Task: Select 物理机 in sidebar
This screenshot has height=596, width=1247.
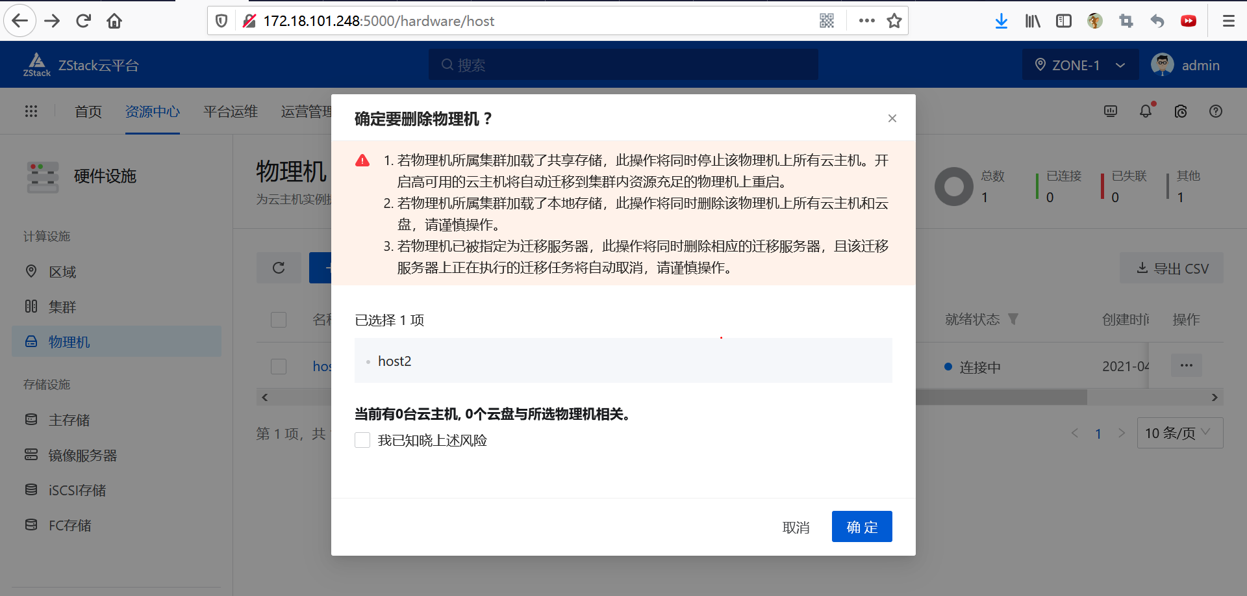Action: point(117,341)
